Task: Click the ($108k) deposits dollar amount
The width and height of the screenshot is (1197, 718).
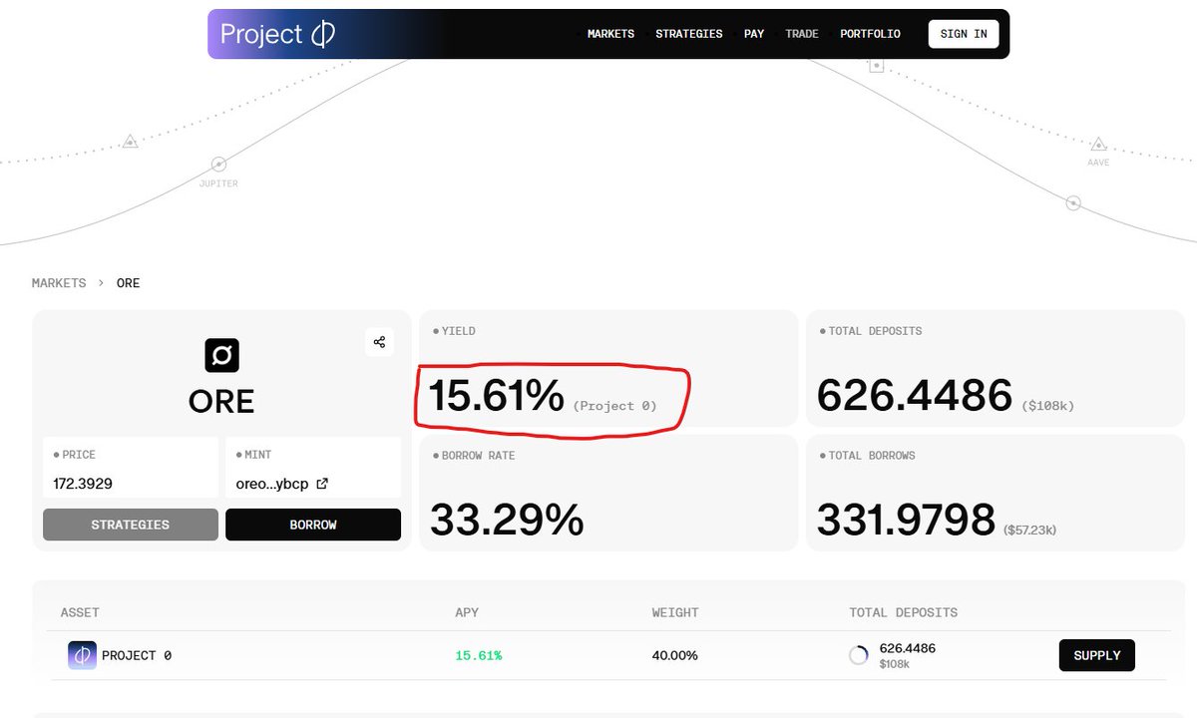Action: coord(1047,406)
